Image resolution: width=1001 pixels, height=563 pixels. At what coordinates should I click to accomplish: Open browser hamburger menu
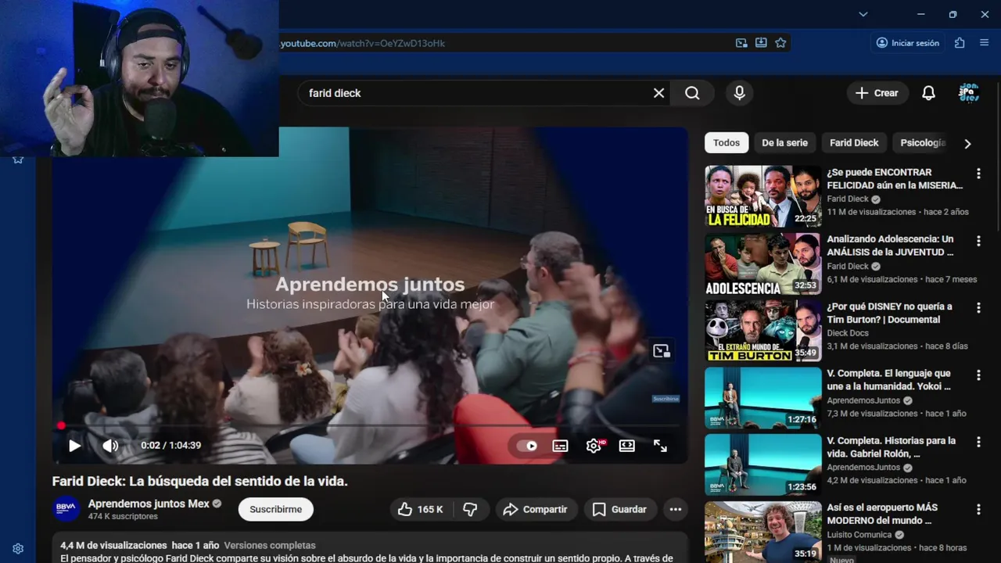point(985,43)
